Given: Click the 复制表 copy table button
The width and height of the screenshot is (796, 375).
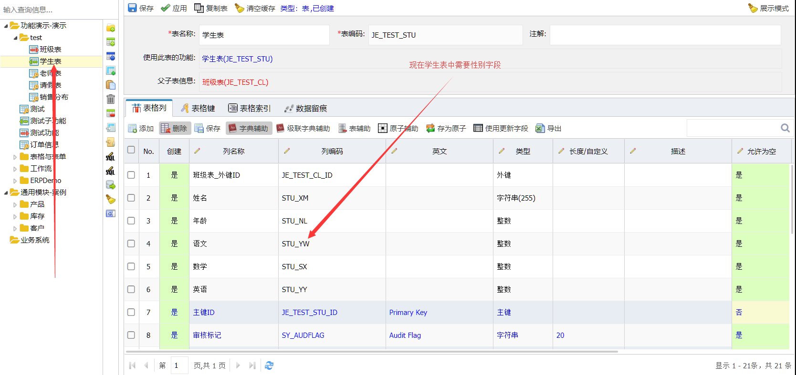Looking at the screenshot, I should (211, 8).
